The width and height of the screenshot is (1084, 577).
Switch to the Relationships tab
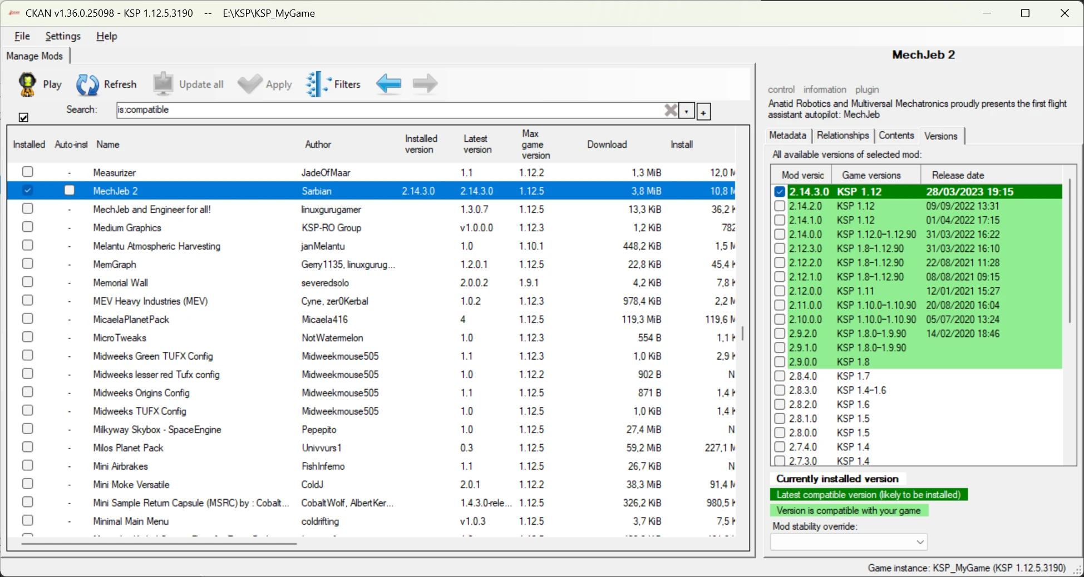(x=843, y=136)
